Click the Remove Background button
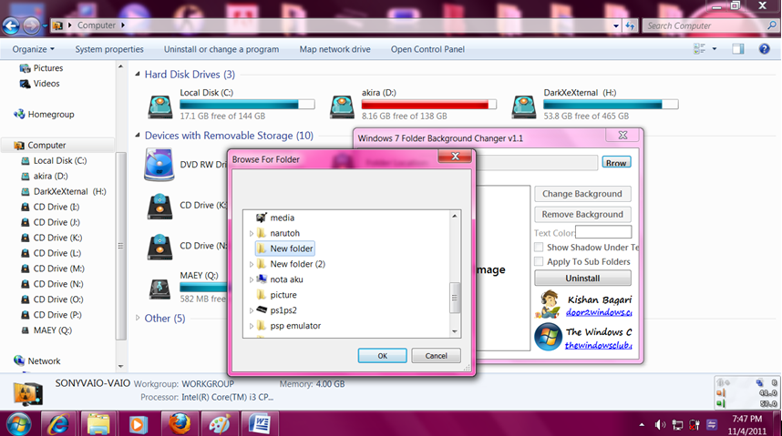782x436 pixels. point(582,214)
